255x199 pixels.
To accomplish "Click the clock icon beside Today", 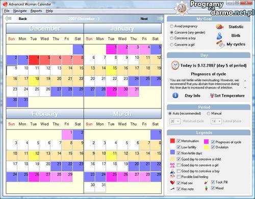I will (x=175, y=65).
